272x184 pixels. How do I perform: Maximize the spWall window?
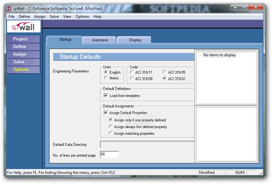[244, 7]
